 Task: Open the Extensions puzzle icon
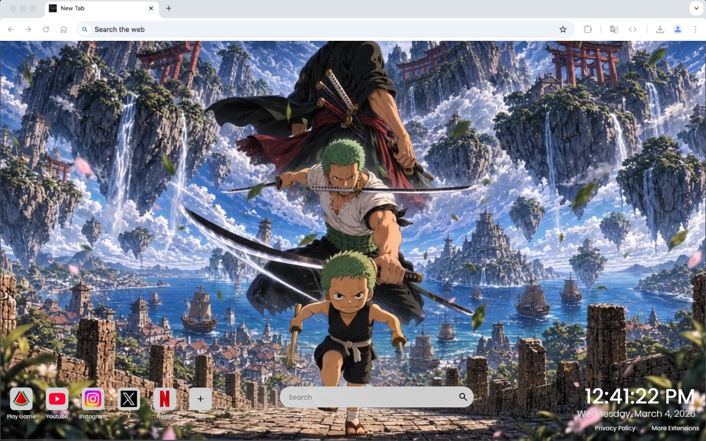coord(587,29)
